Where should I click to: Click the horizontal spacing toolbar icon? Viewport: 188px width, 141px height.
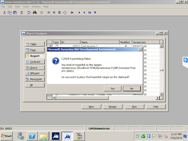[49, 12]
